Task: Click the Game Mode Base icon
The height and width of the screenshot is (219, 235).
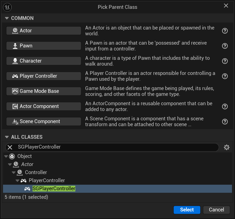Action: 15,91
